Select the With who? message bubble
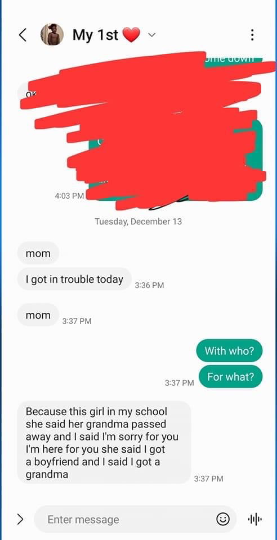277x540 pixels. 229,351
